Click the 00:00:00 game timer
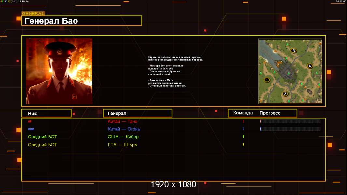Viewport: 347px width, 195px height. click(x=341, y=1)
